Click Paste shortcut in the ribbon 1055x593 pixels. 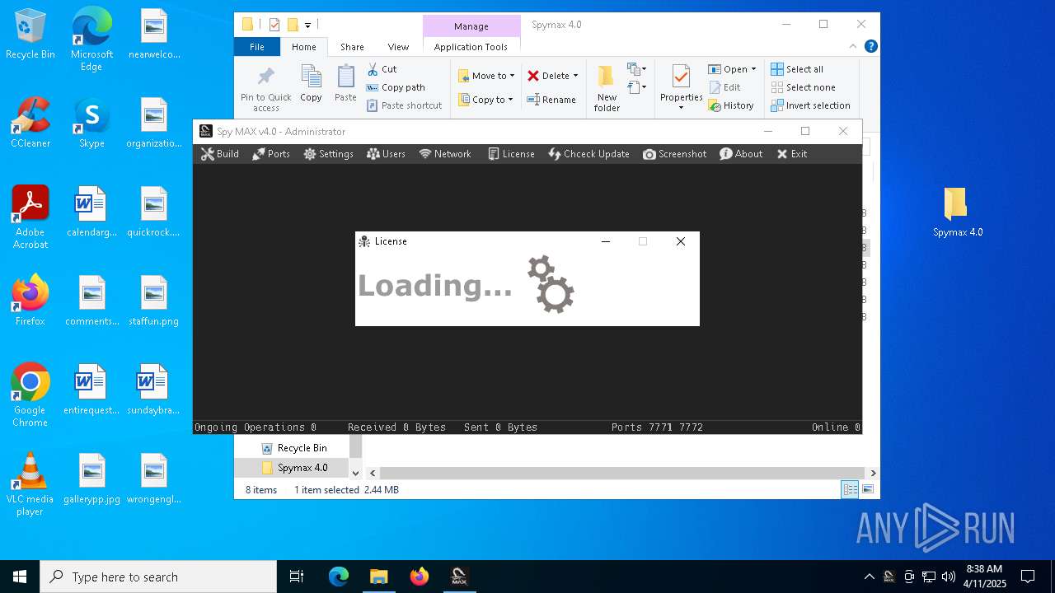tap(405, 105)
